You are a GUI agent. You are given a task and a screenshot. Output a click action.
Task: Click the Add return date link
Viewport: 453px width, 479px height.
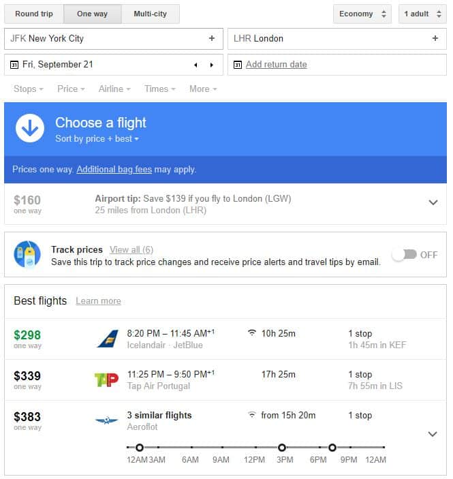(x=277, y=65)
